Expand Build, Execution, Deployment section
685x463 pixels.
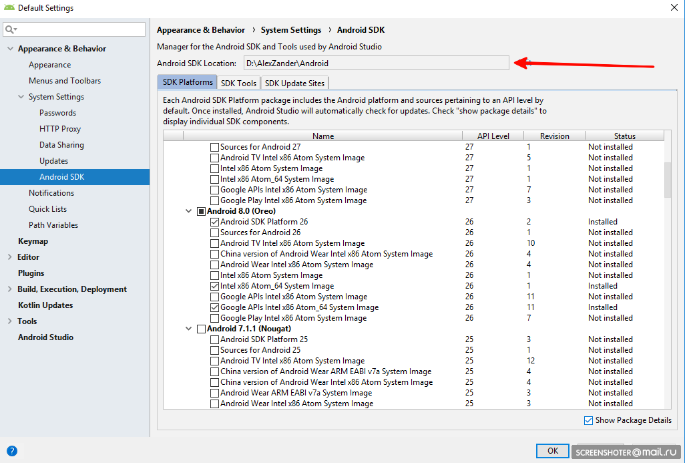9,289
